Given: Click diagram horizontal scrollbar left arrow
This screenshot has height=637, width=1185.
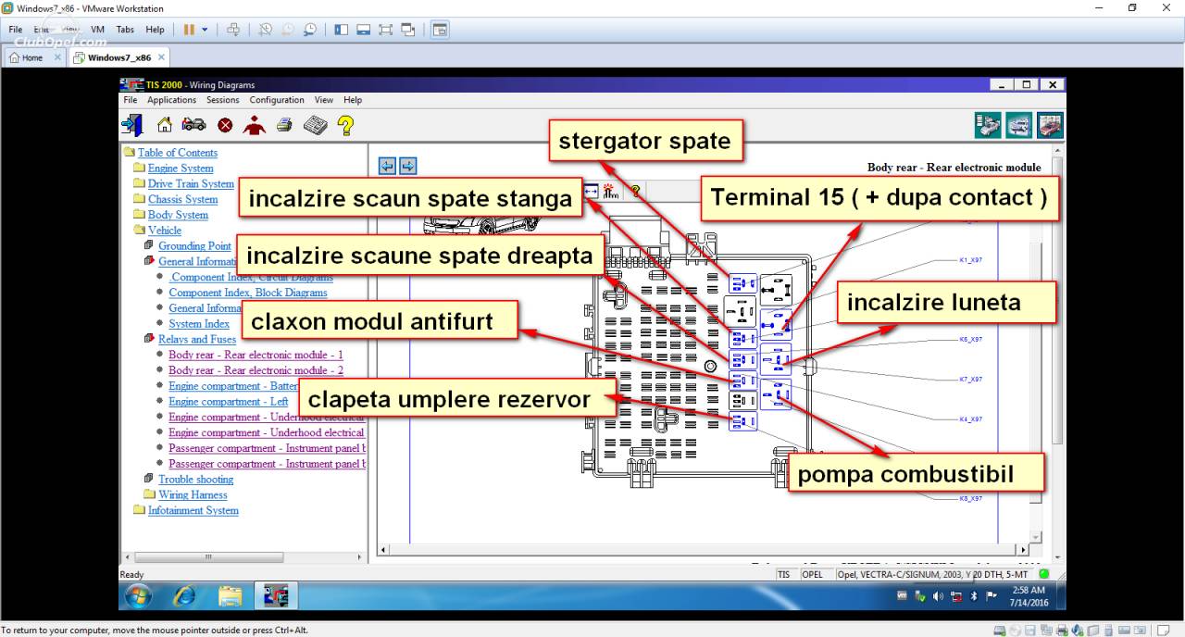Looking at the screenshot, I should (x=384, y=550).
